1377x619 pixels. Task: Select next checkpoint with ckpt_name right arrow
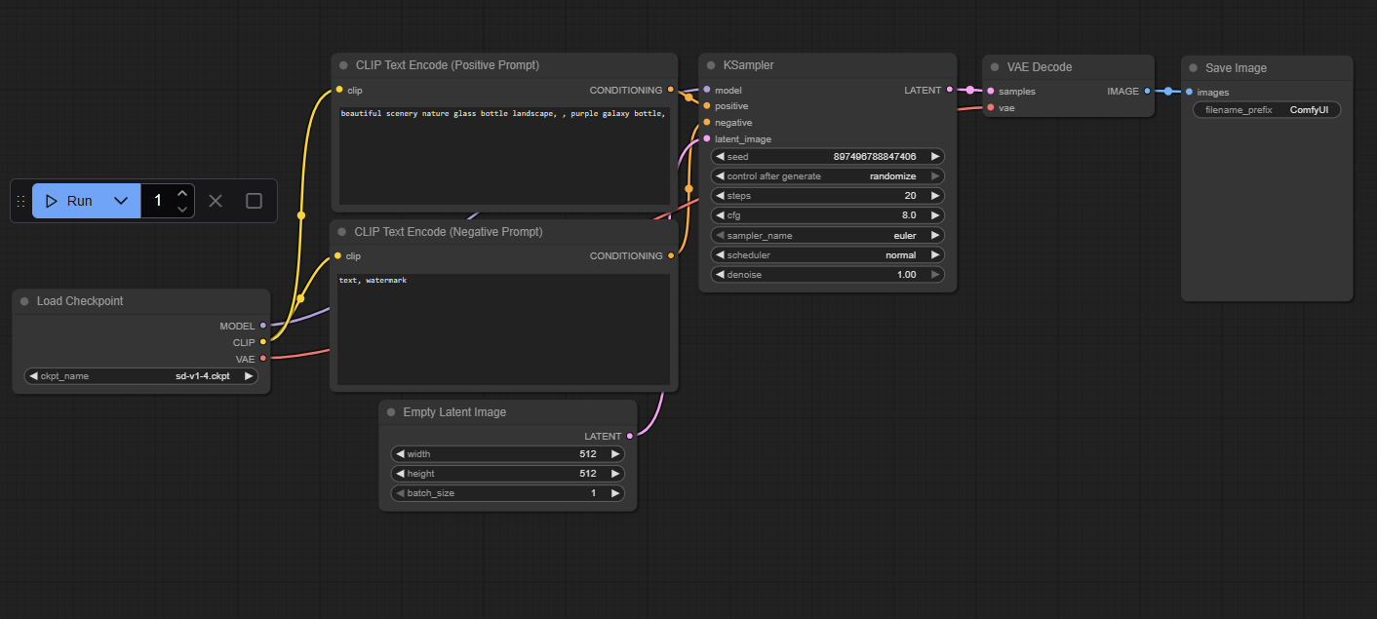tap(249, 375)
